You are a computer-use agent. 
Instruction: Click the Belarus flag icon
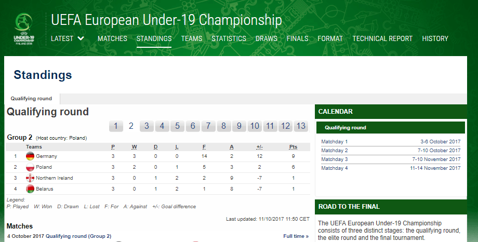click(x=30, y=189)
